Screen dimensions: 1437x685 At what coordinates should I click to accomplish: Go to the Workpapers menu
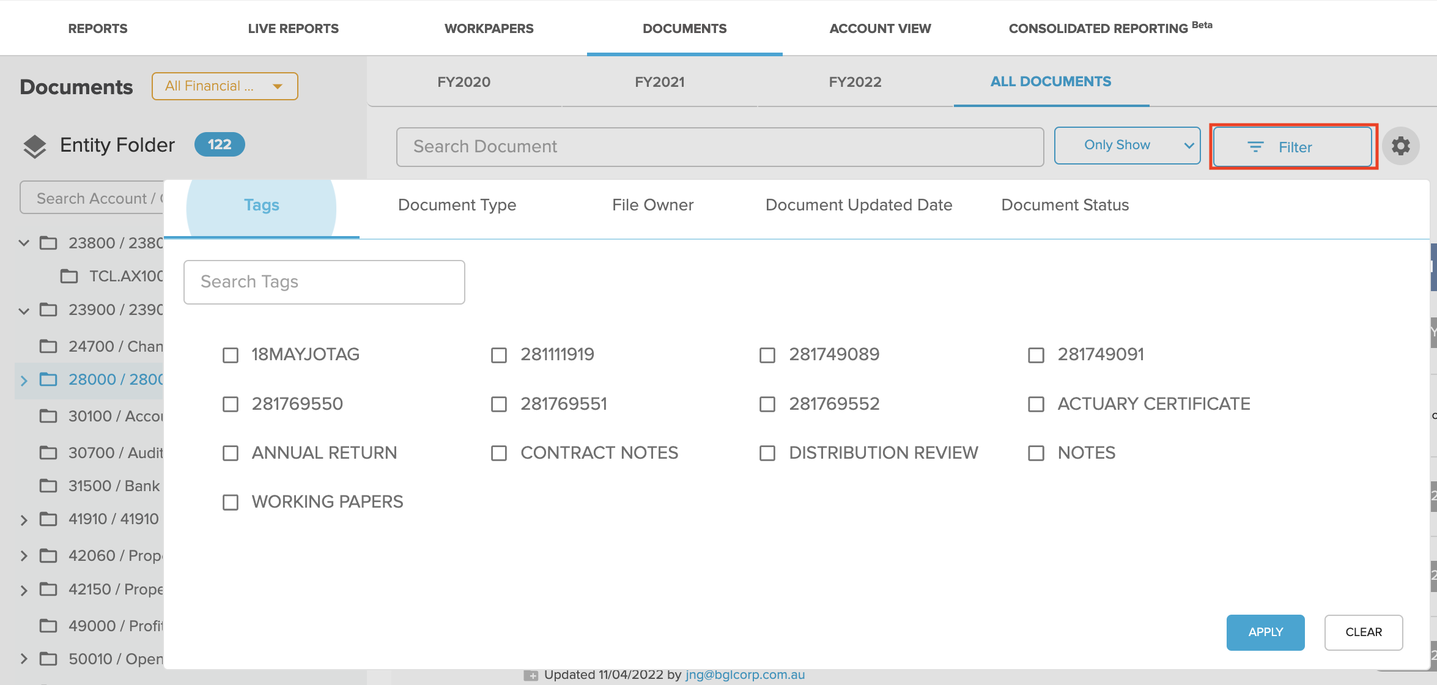tap(489, 29)
